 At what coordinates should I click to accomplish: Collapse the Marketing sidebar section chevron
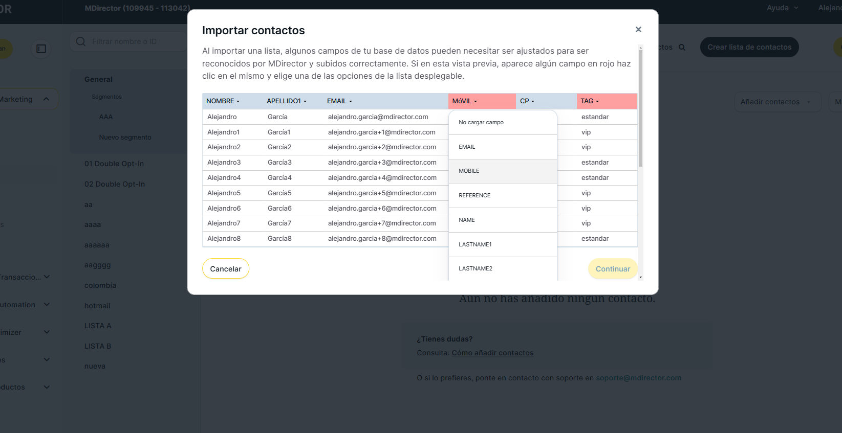click(x=47, y=99)
